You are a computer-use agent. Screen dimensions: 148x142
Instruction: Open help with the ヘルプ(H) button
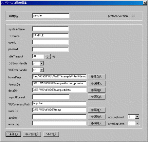(x=51, y=134)
